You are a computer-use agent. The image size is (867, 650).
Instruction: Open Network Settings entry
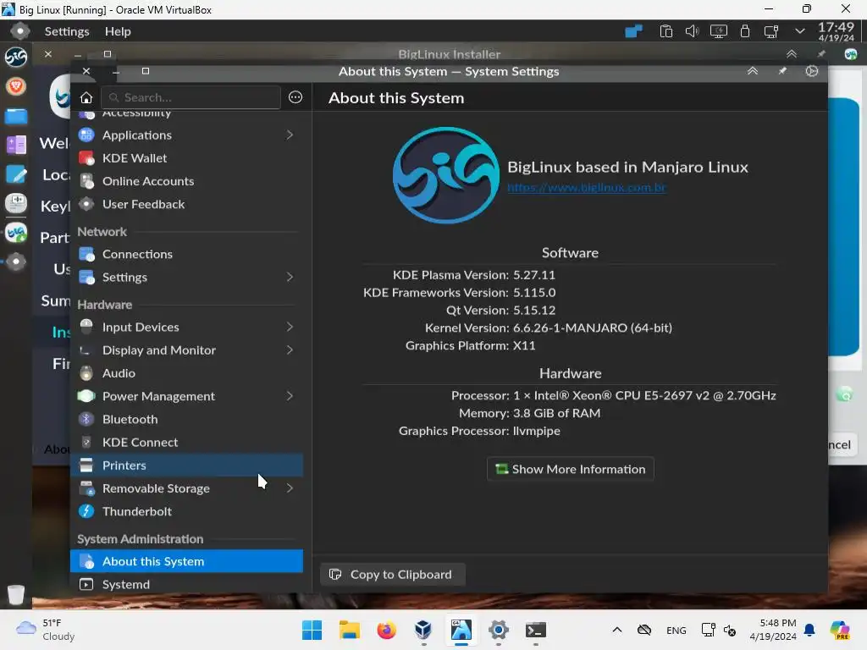pos(187,278)
